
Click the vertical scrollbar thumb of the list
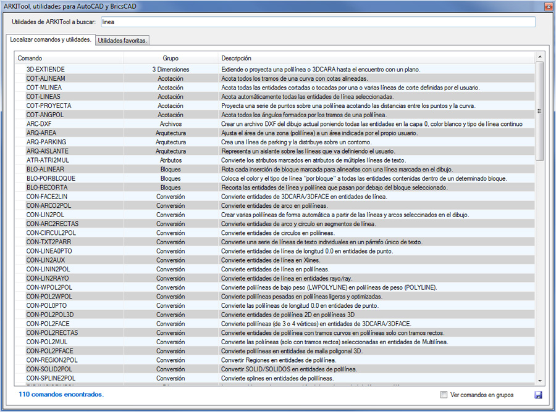[x=540, y=111]
